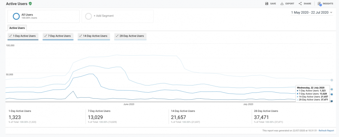
Task: Click the 1-Day endpoint marker on chart
Action: coord(332,101)
